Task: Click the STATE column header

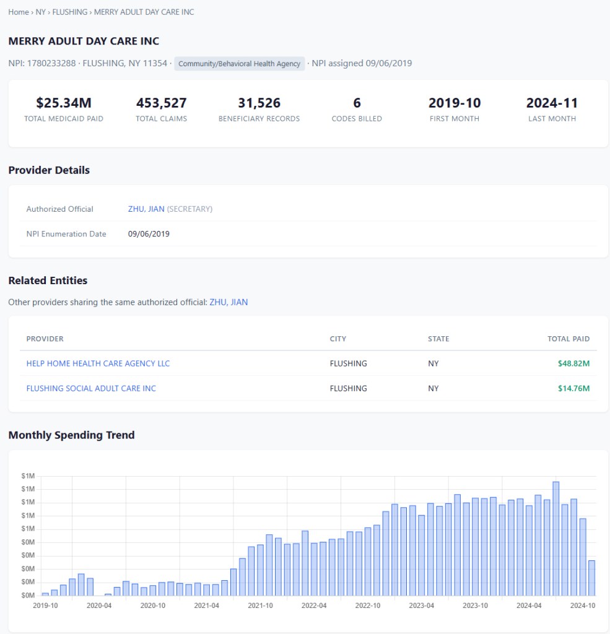Action: pyautogui.click(x=438, y=339)
